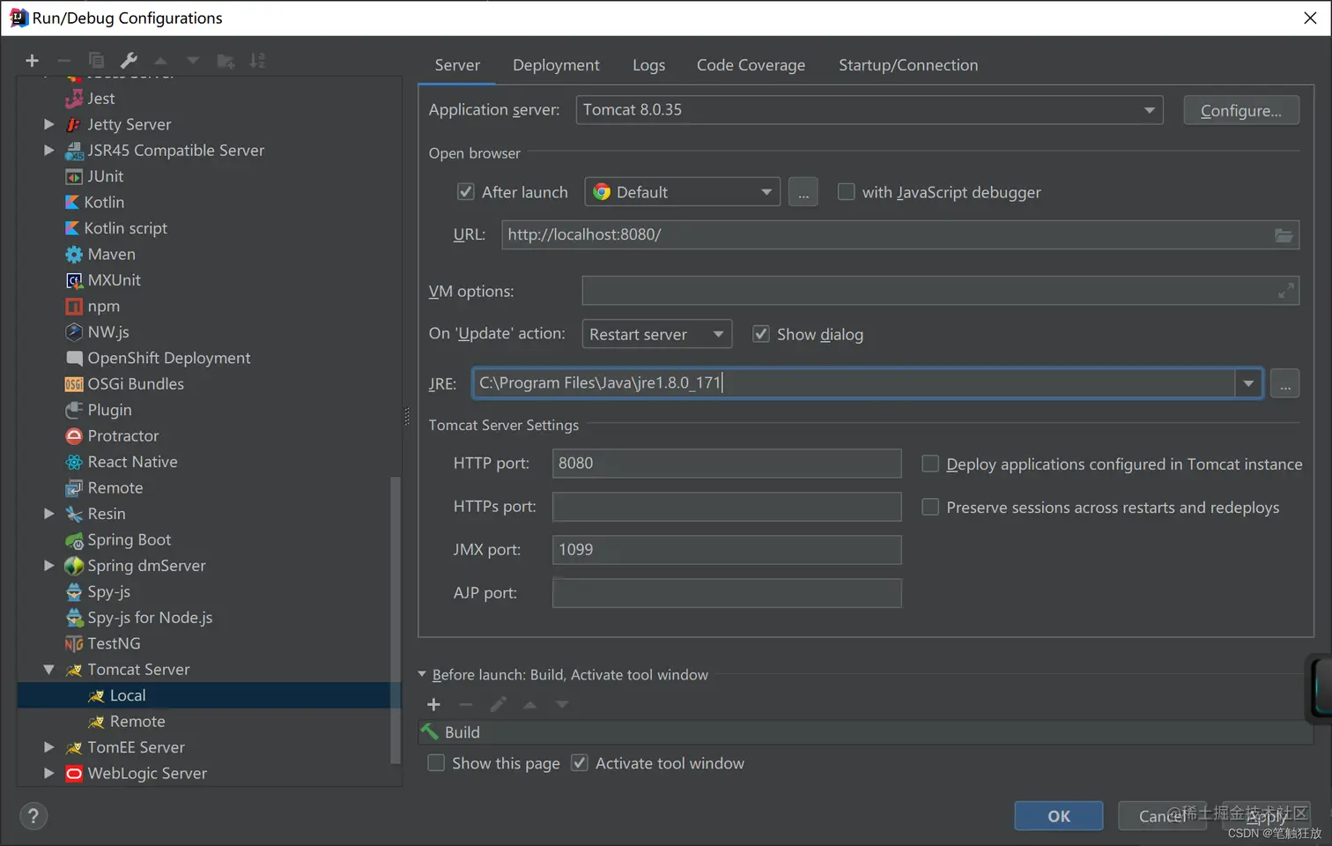
Task: Click the move into folder icon
Action: pyautogui.click(x=226, y=61)
